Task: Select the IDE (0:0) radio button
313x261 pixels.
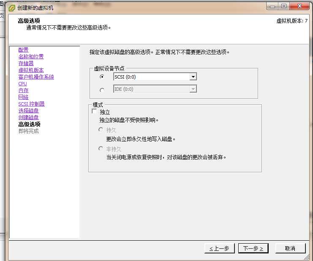Action: tap(102, 90)
